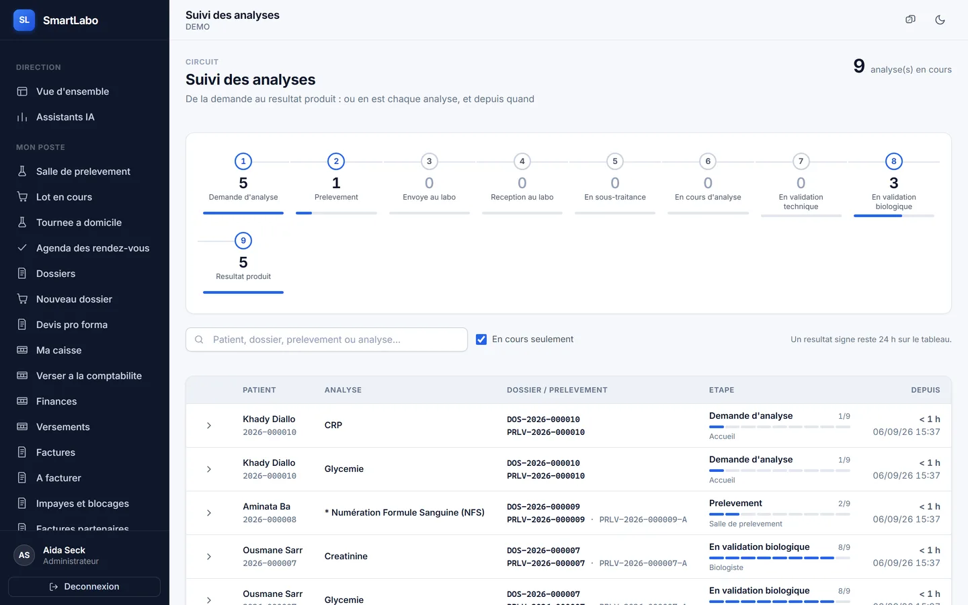Viewport: 968px width, 605px height.
Task: Click the patient search input field
Action: click(327, 339)
